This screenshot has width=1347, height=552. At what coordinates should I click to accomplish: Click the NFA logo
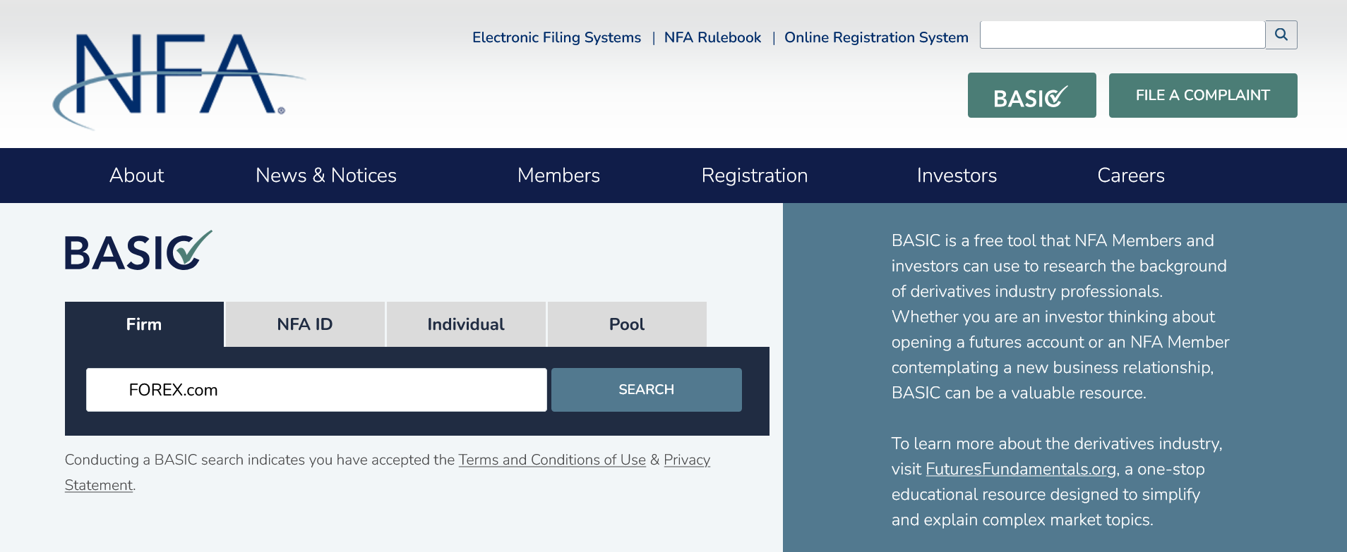click(176, 78)
